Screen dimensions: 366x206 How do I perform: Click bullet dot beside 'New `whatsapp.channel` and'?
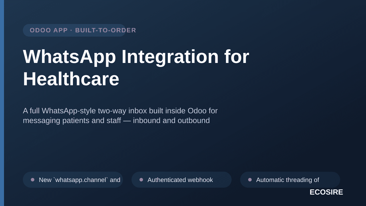33,180
